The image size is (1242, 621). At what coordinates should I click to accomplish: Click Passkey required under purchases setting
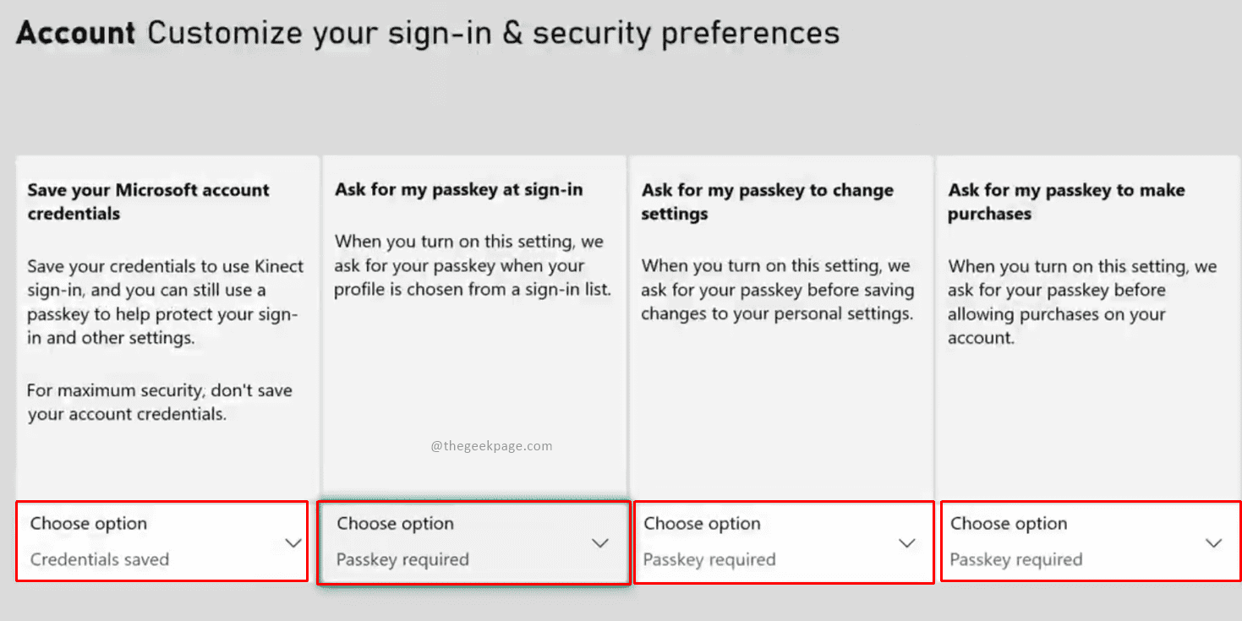(1016, 559)
